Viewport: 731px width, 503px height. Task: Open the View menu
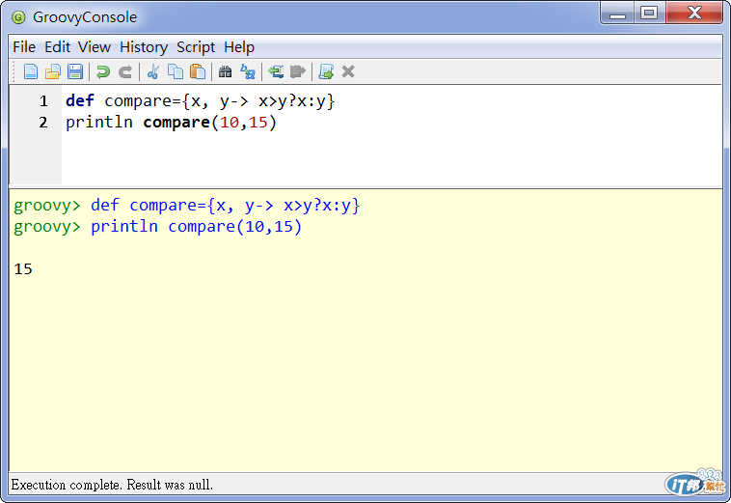coord(95,47)
